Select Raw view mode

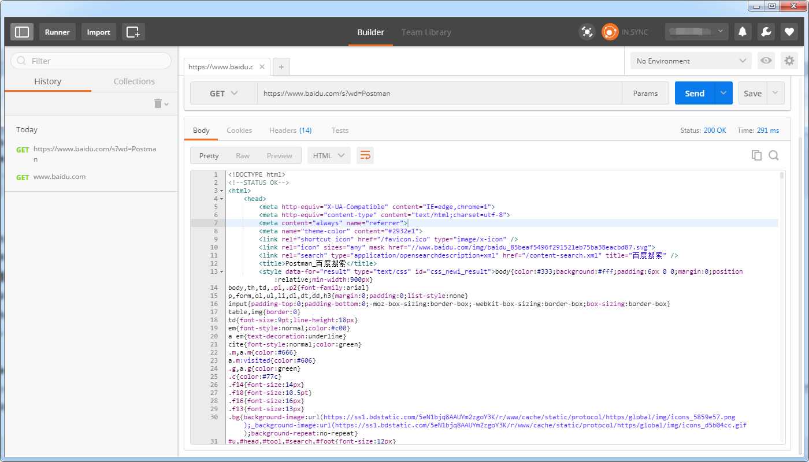click(243, 155)
